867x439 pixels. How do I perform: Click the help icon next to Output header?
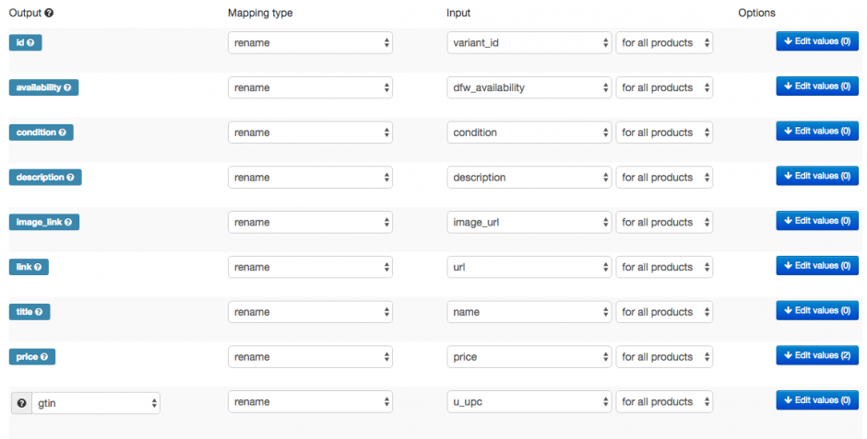(x=49, y=13)
